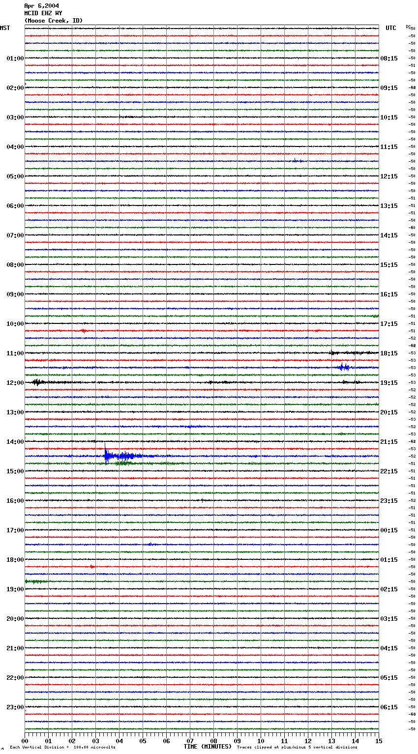
Task: Select the station code "MCID EHZ WY"
Action: coord(43,13)
